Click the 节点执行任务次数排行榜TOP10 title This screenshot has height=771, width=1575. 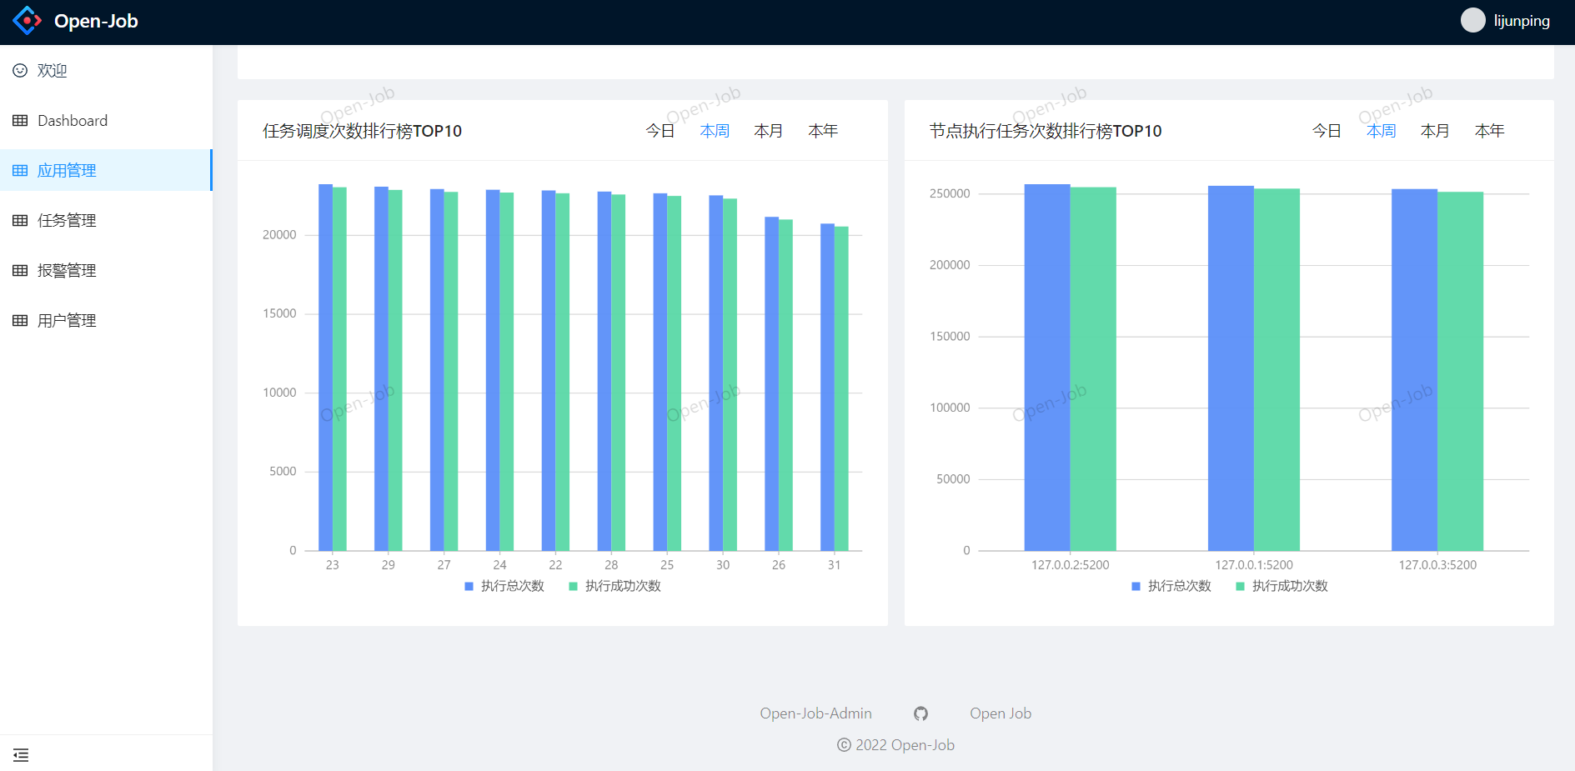pos(1046,131)
